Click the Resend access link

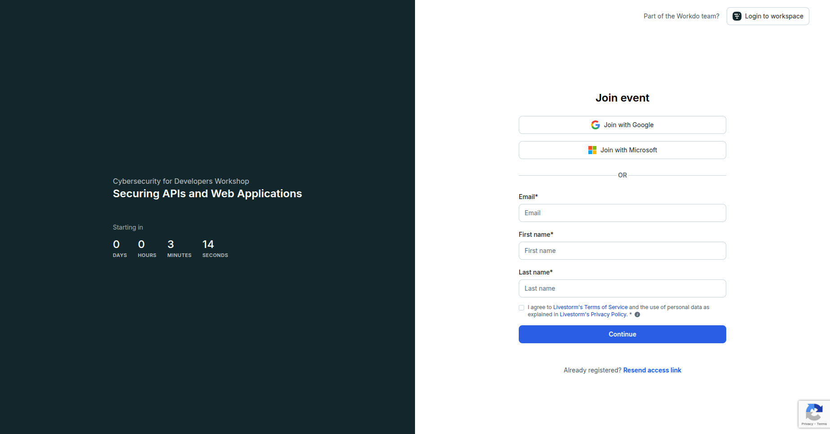[x=652, y=370]
